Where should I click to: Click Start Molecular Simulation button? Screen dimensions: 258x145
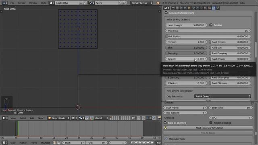coord(208,128)
